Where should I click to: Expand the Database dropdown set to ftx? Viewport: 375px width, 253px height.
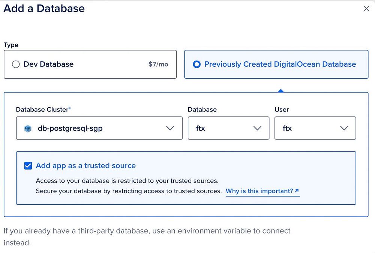click(228, 128)
